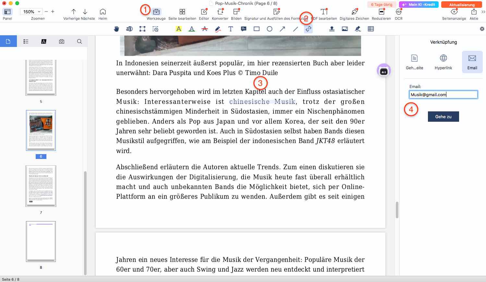This screenshot has height=282, width=486.
Task: Click Mein KI-Kredit button
Action: click(x=419, y=5)
